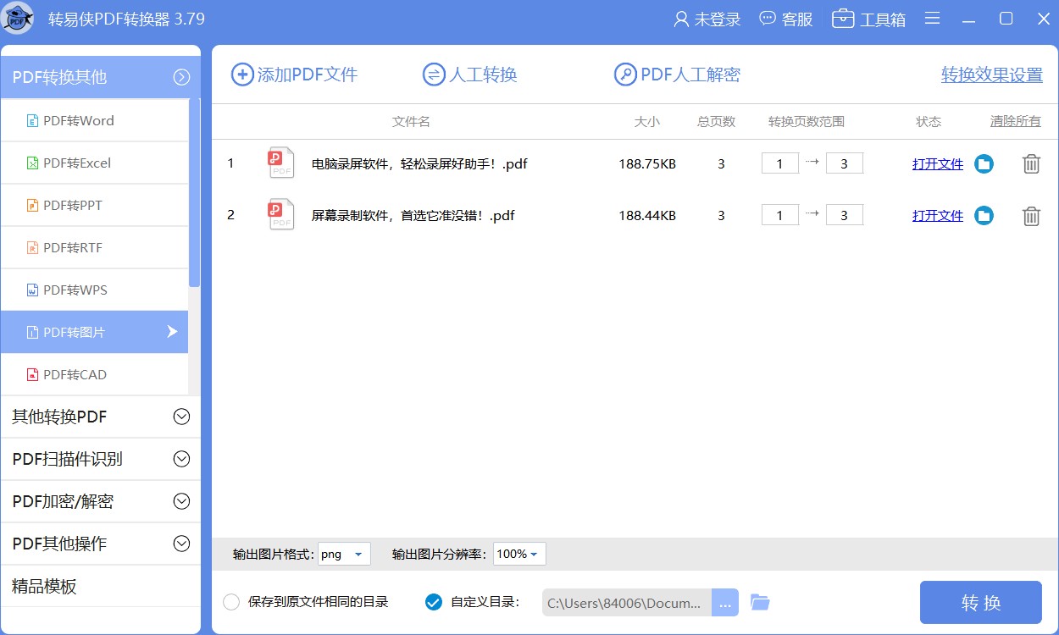Open the 精品模板 section
The height and width of the screenshot is (635, 1059).
(100, 586)
